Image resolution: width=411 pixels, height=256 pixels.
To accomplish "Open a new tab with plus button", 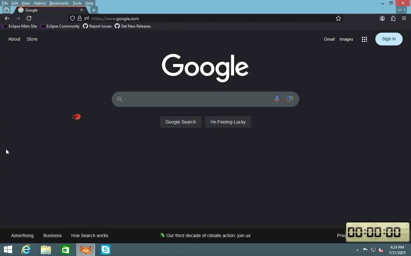I will (x=94, y=10).
